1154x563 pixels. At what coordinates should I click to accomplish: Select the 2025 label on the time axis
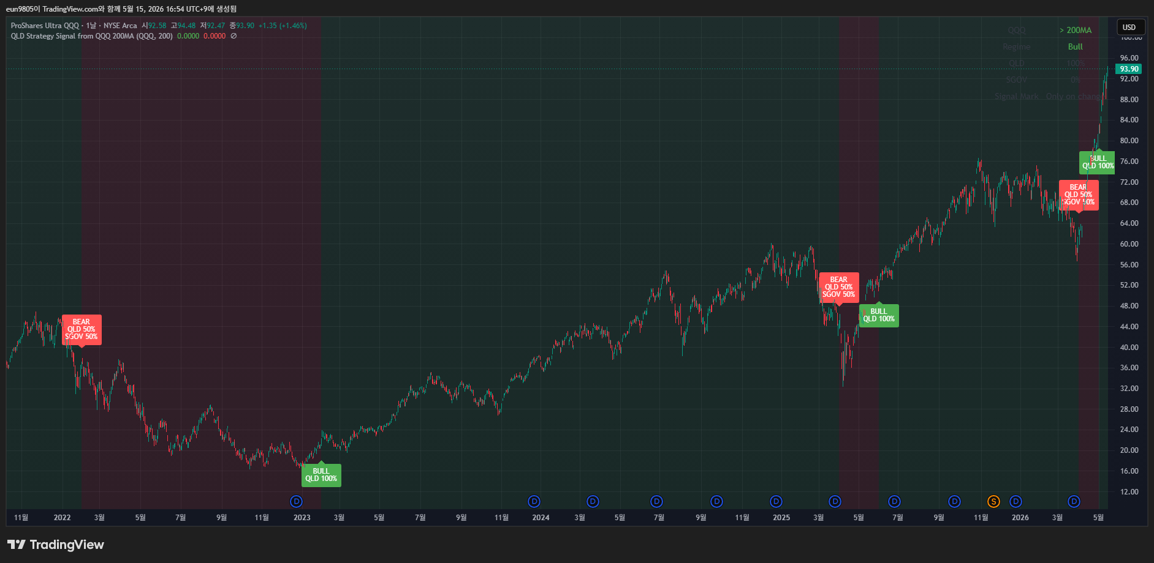(781, 518)
